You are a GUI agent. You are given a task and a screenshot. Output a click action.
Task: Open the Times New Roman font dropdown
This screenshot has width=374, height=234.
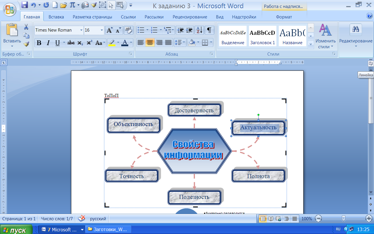[81, 30]
